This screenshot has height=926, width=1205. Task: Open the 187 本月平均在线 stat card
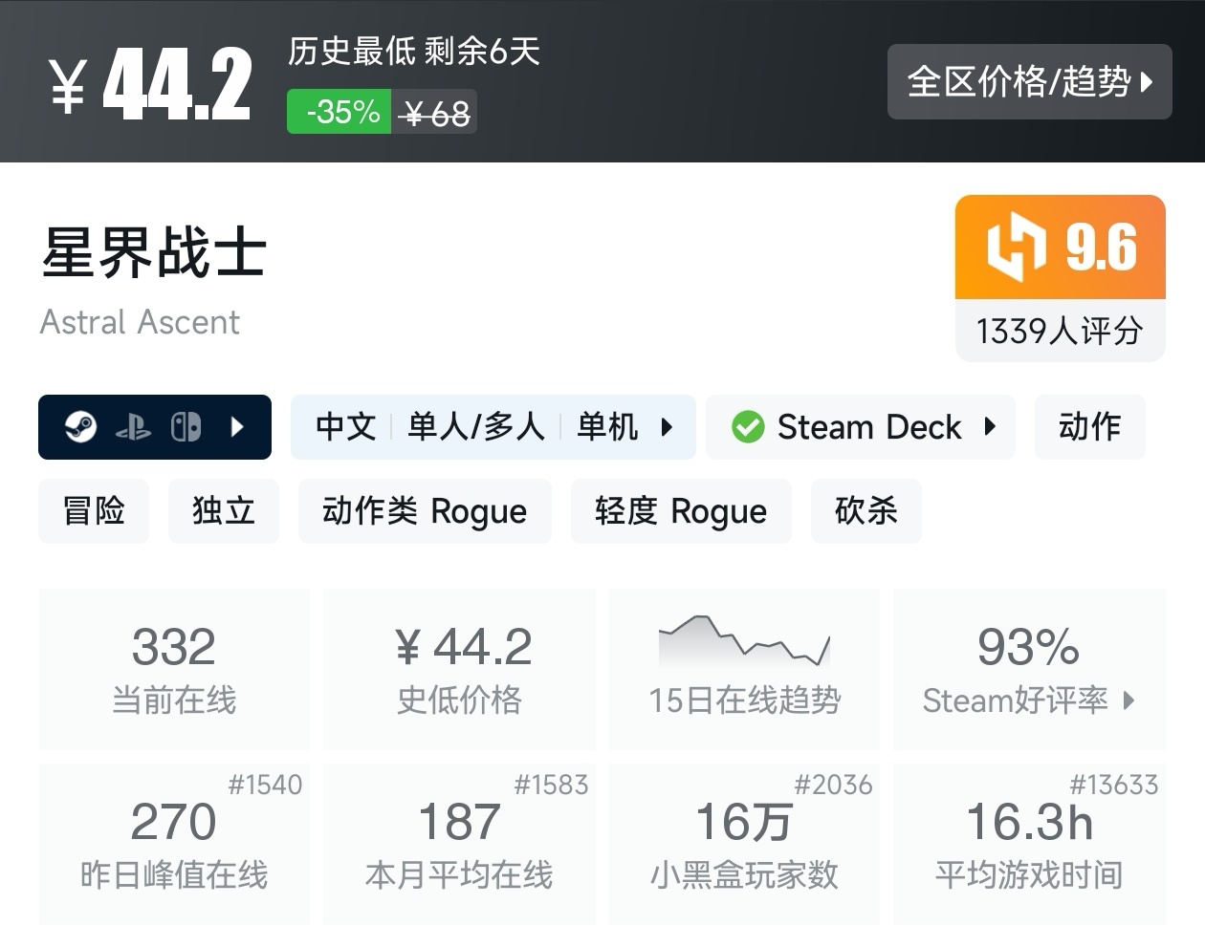[x=460, y=844]
